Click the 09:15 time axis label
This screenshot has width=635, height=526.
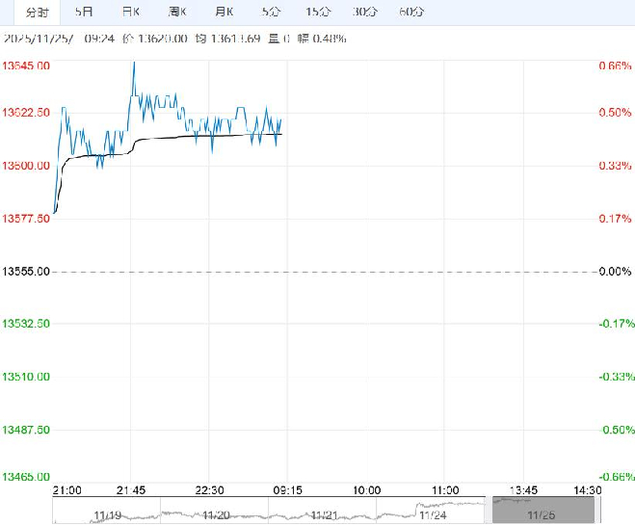tap(285, 489)
